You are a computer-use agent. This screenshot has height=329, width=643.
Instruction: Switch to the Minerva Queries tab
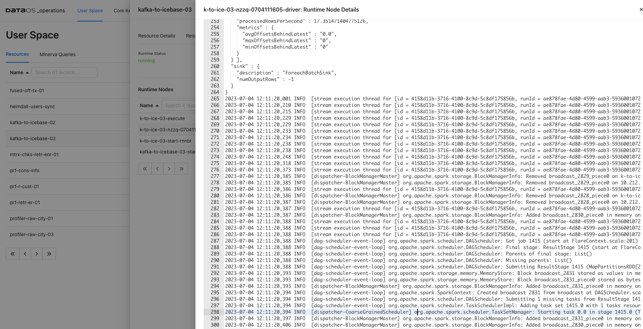[58, 54]
